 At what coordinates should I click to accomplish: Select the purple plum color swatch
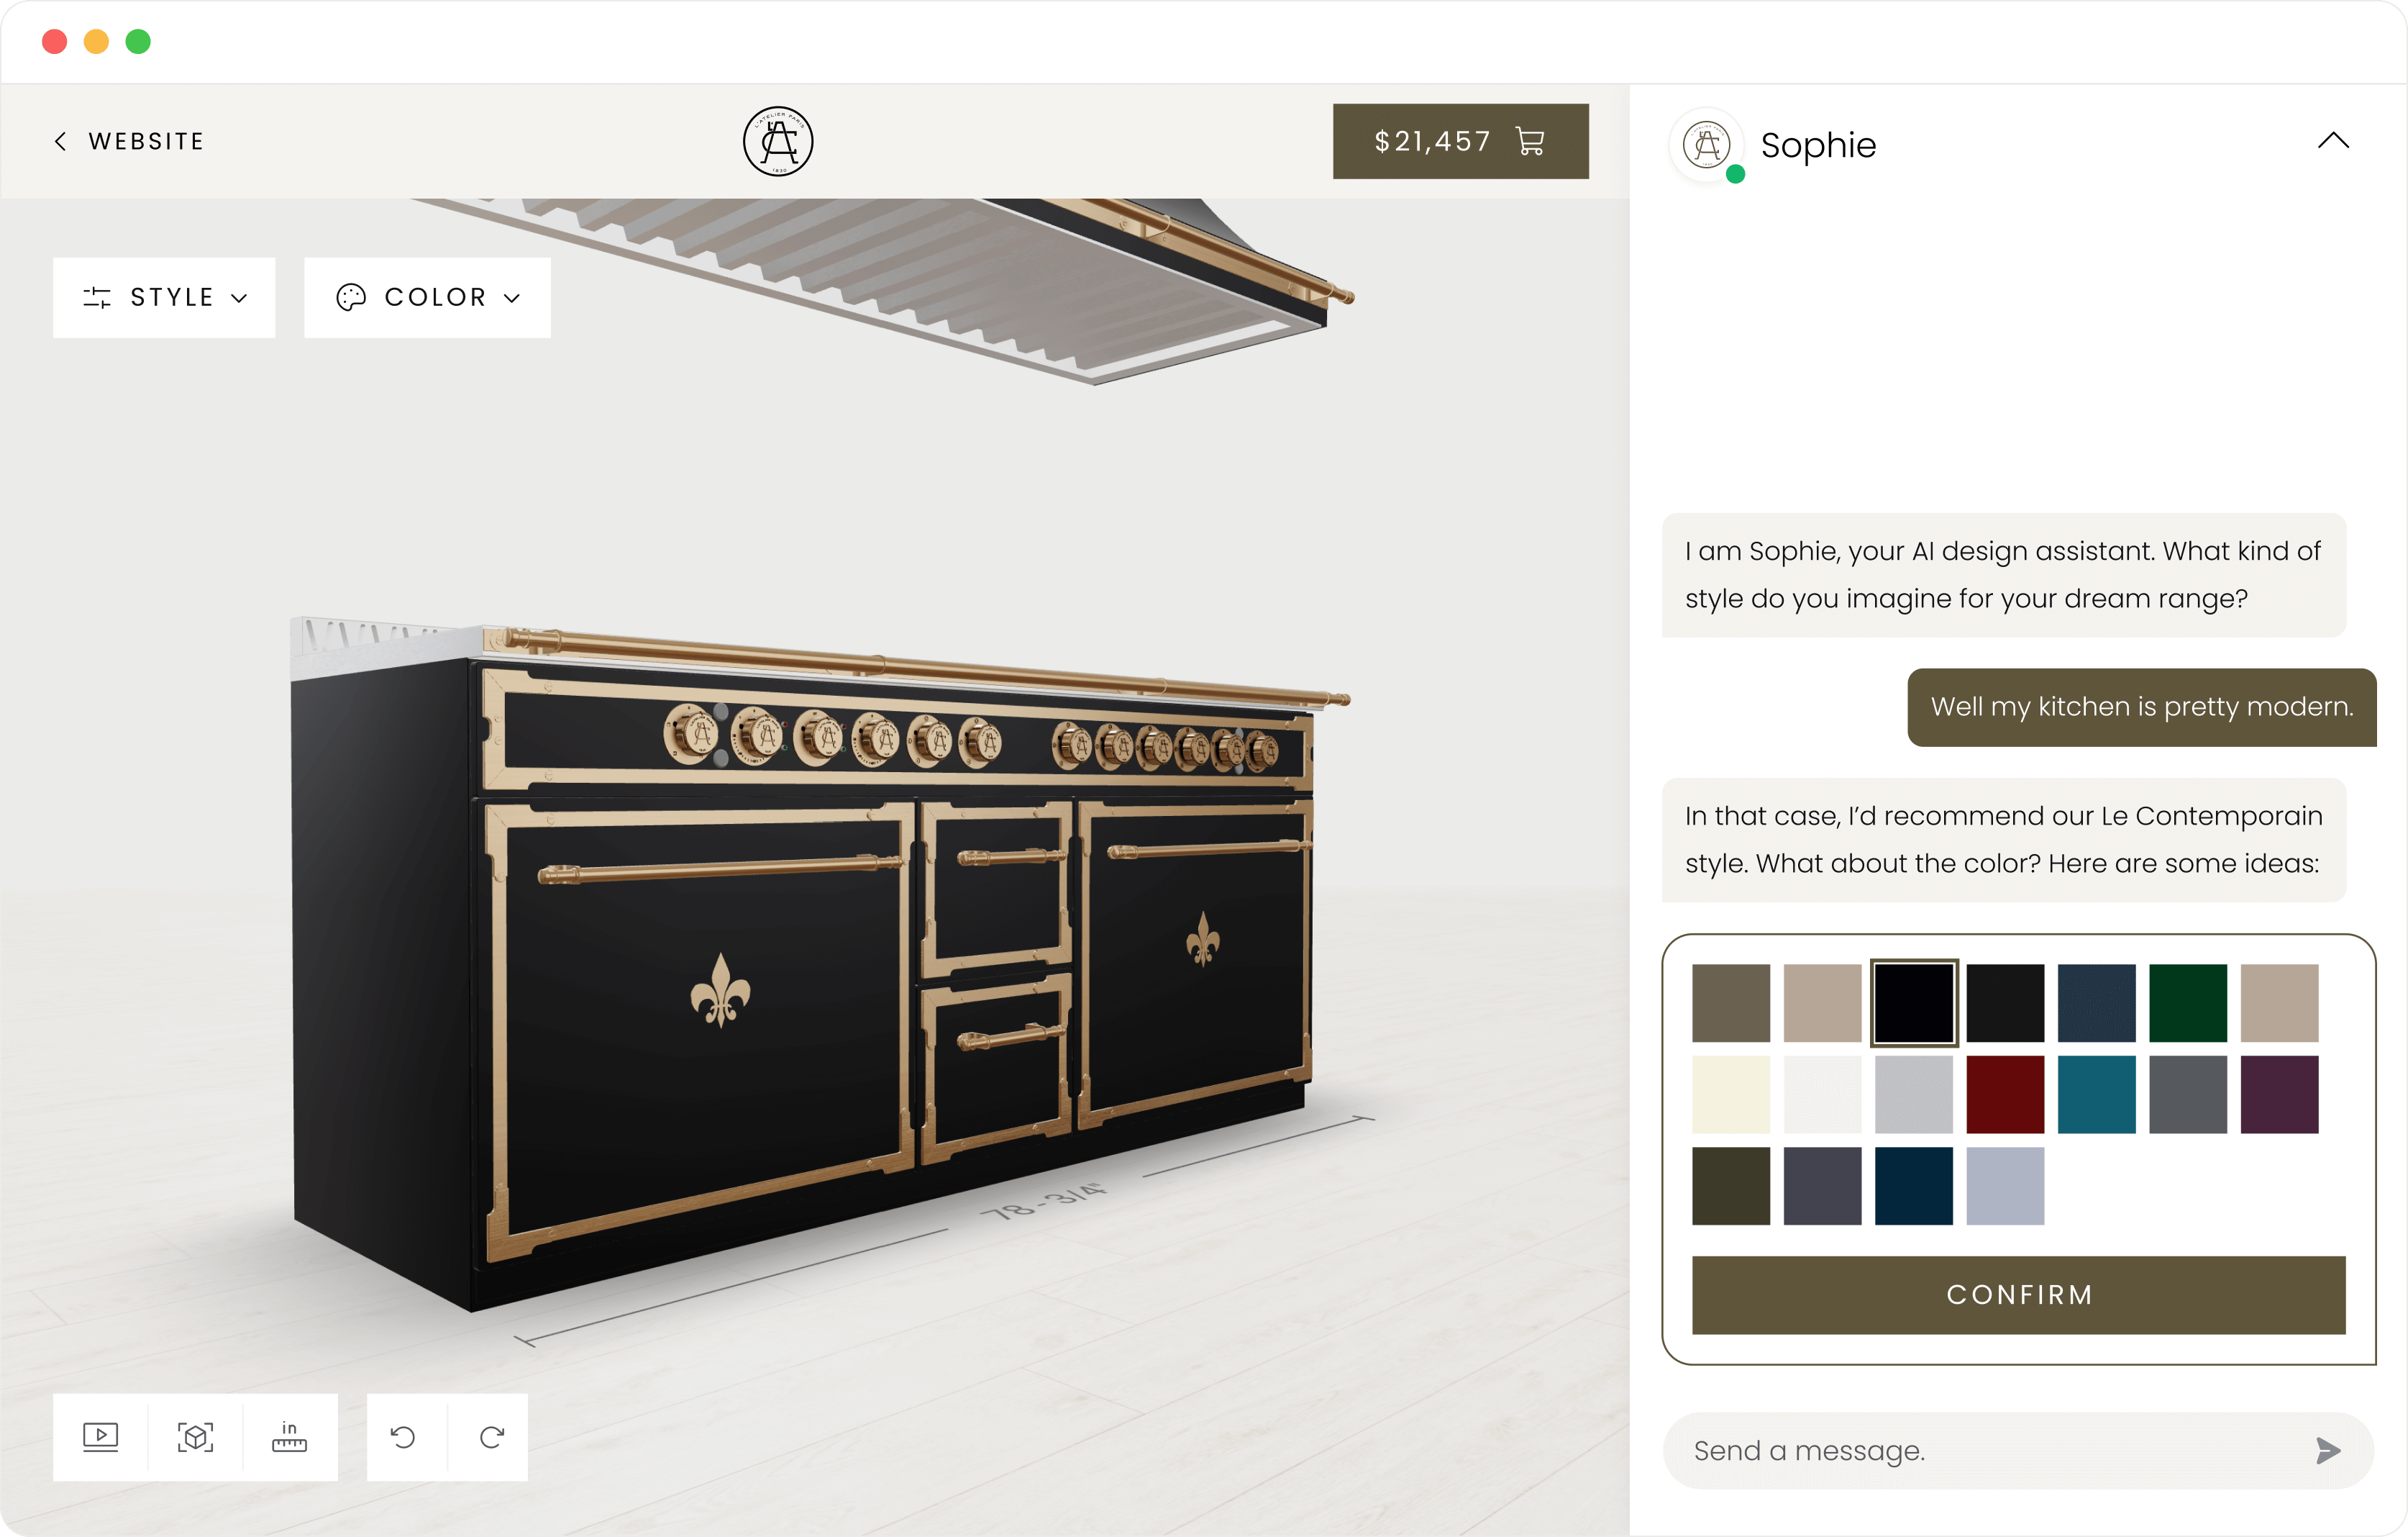[x=2279, y=1094]
